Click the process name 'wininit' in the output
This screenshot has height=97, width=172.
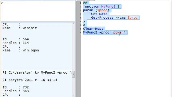[30, 28]
